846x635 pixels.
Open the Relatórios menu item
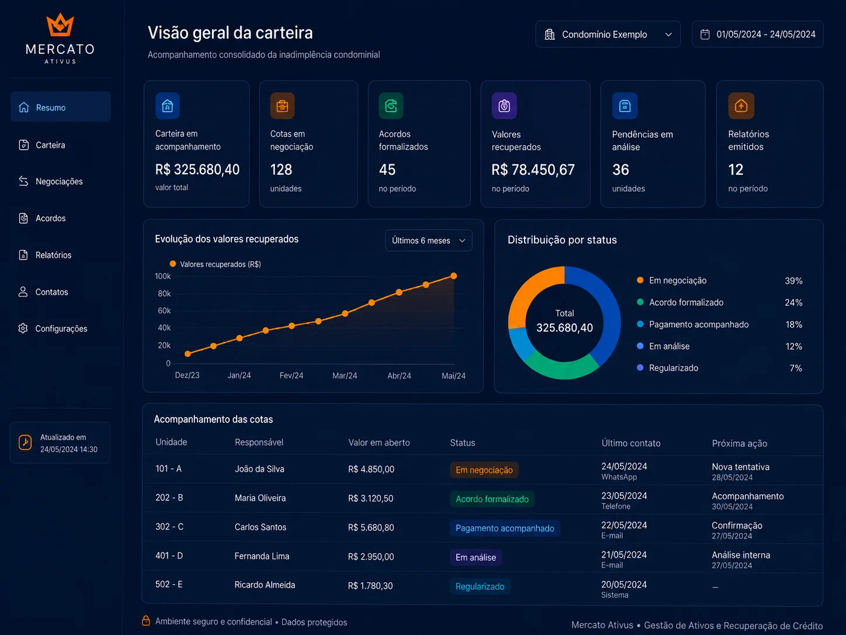coord(53,255)
